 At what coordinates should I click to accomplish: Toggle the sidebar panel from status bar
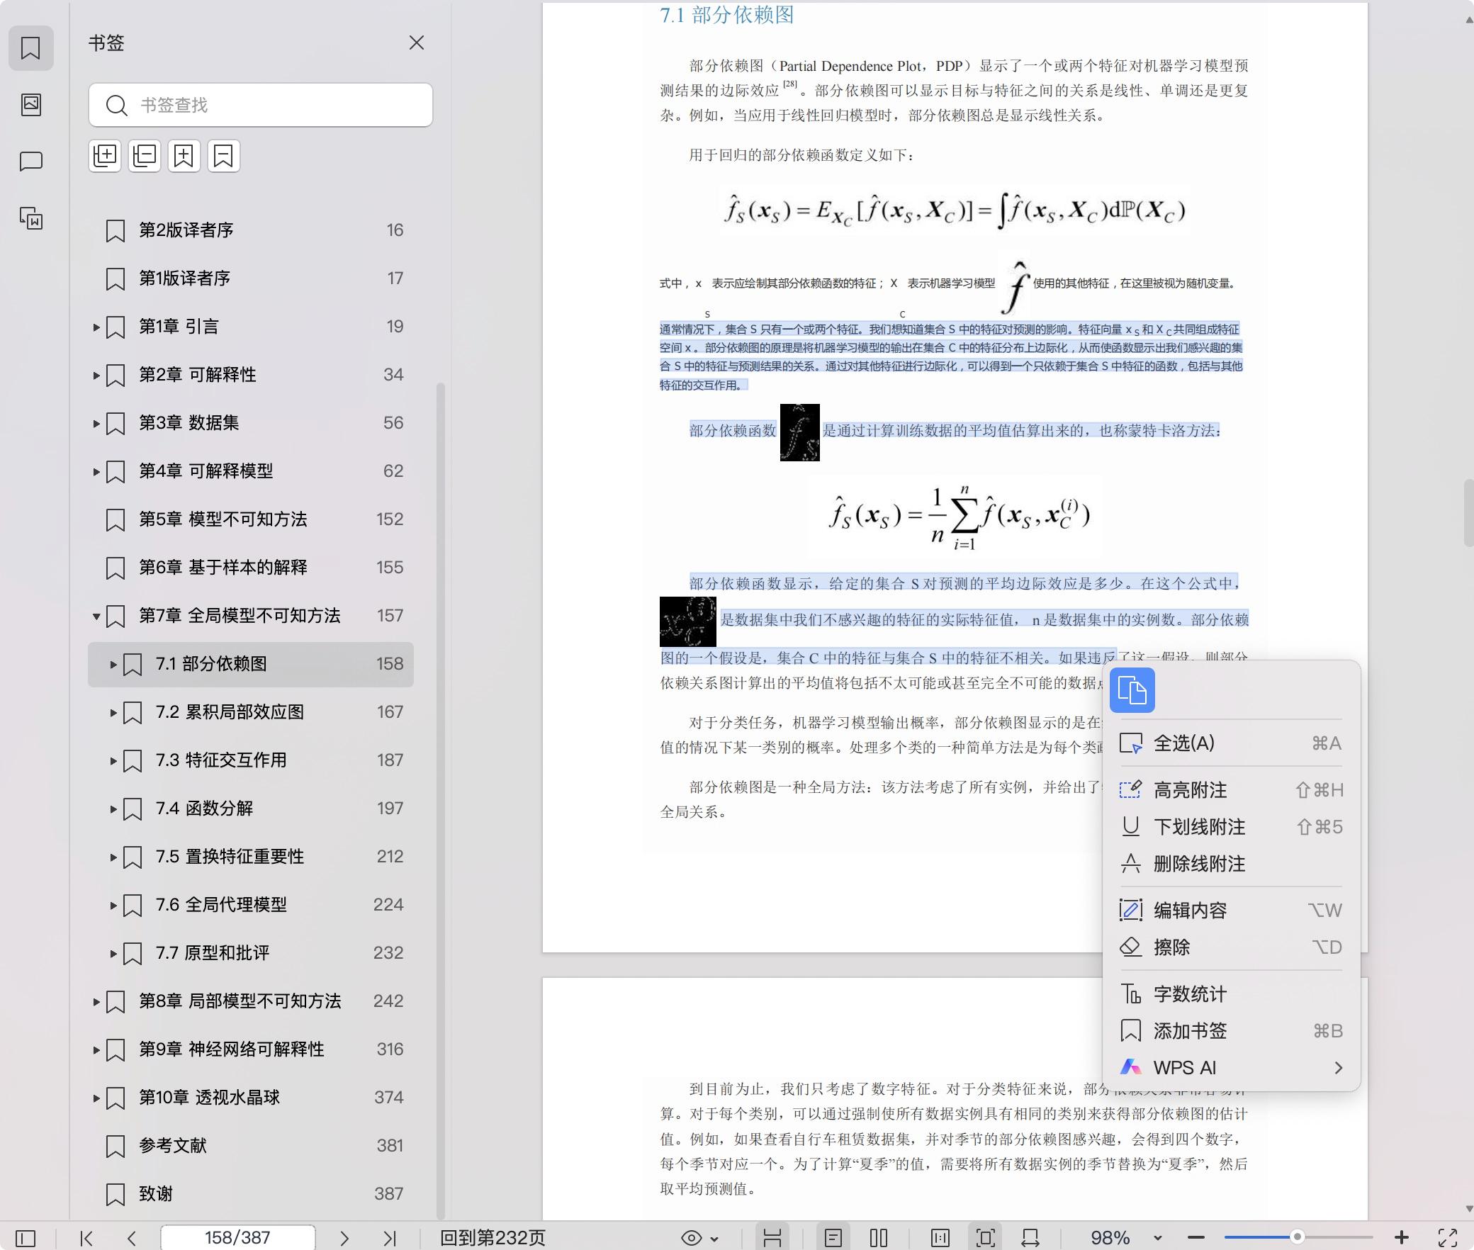[26, 1237]
